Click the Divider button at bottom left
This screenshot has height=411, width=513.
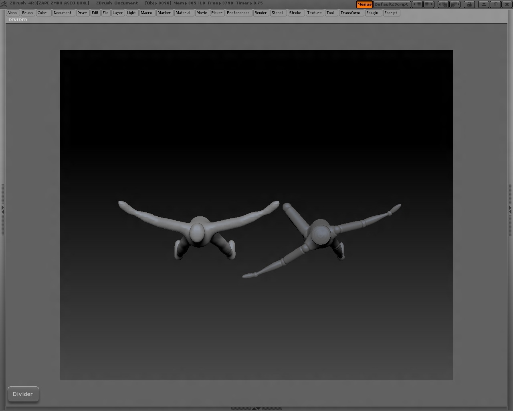point(23,394)
